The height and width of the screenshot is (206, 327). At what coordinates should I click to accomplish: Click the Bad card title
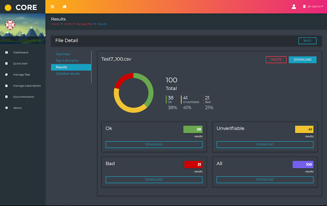[110, 163]
